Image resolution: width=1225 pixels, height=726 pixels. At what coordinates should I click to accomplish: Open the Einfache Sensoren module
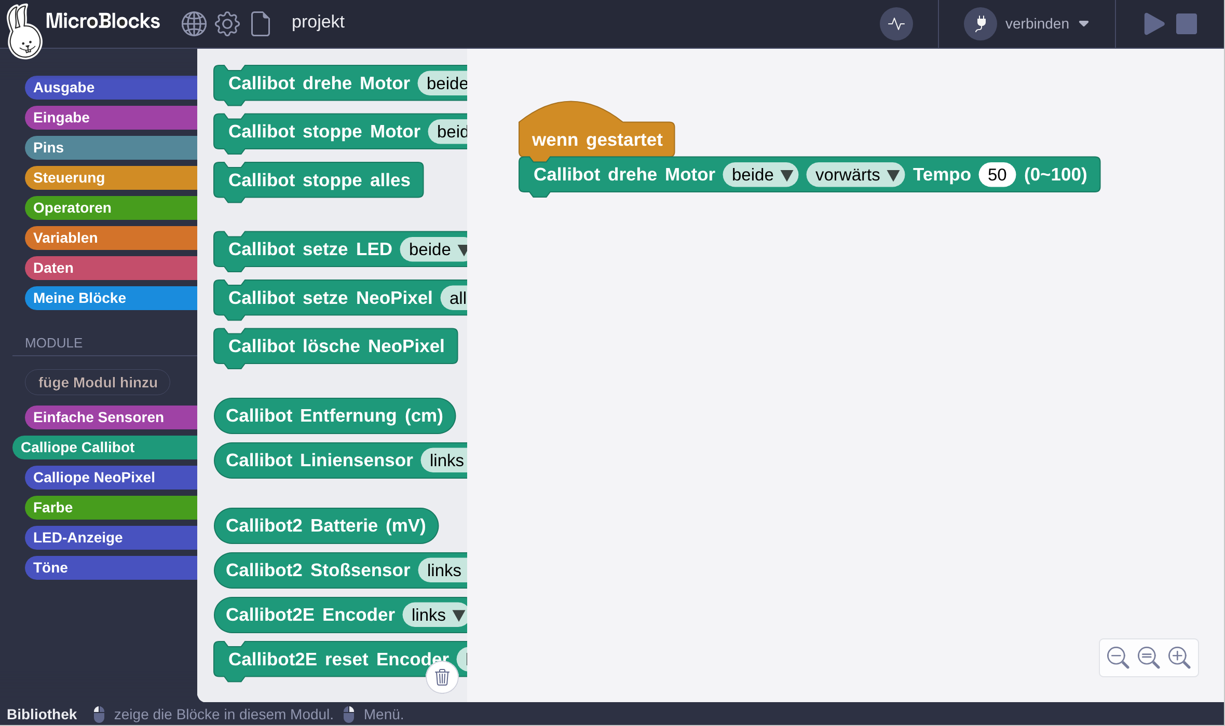pos(111,417)
